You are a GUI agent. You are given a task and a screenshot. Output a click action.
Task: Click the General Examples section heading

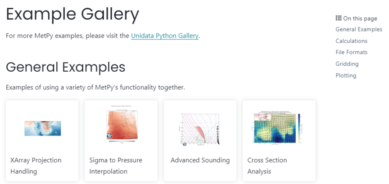(66, 67)
